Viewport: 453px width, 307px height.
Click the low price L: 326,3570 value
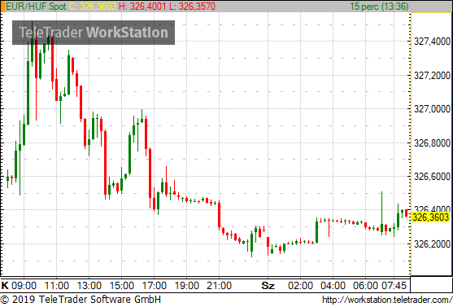pos(192,6)
